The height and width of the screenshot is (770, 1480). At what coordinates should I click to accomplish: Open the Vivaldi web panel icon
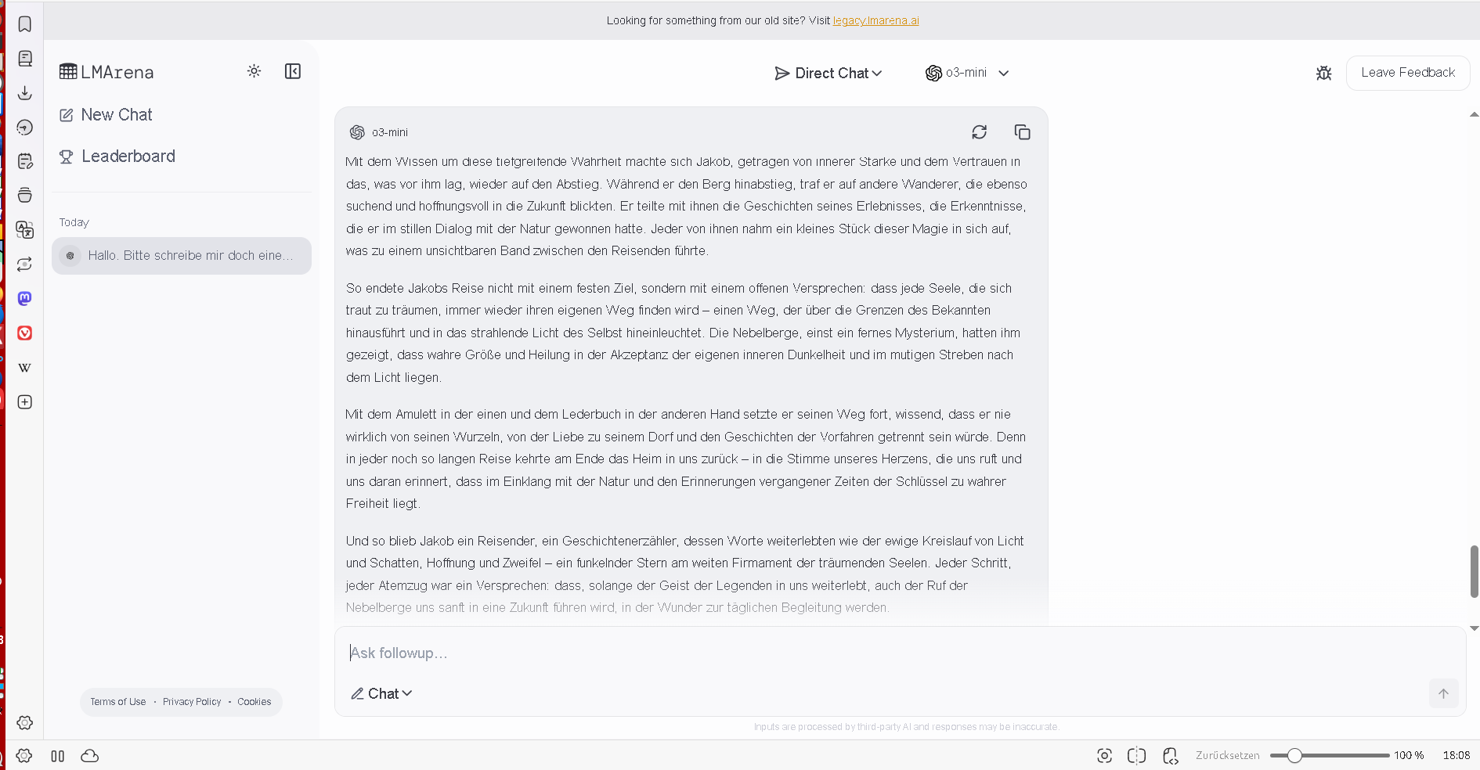(25, 333)
